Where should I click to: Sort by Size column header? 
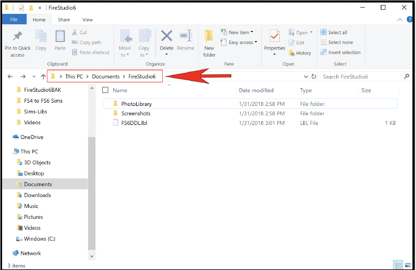pyautogui.click(x=366, y=90)
